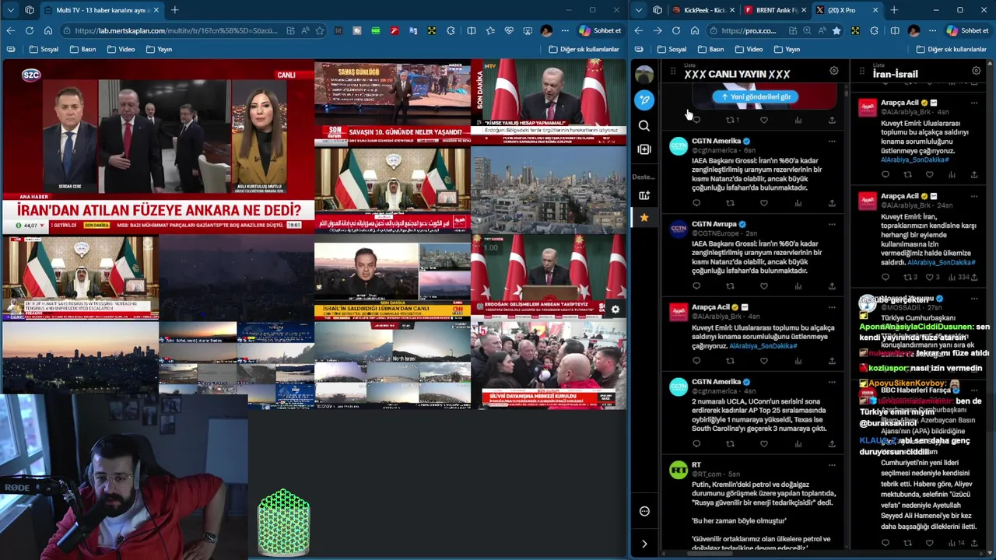Select the (20) X Pro tab

847,10
